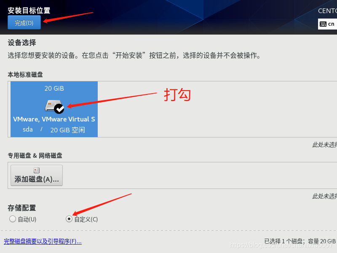Screen dimensions: 337x253
Task: Select 自动(U) automatic storage radio button
Action: pyautogui.click(x=13, y=219)
